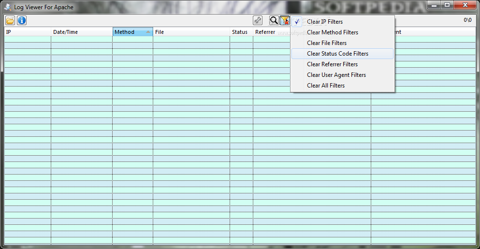This screenshot has height=249, width=480.
Task: Toggle the clear filters funnel icon
Action: click(285, 20)
